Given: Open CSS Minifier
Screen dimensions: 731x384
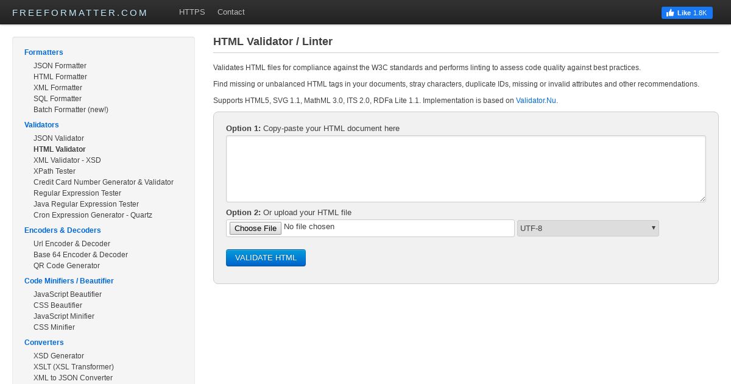Looking at the screenshot, I should pyautogui.click(x=54, y=327).
